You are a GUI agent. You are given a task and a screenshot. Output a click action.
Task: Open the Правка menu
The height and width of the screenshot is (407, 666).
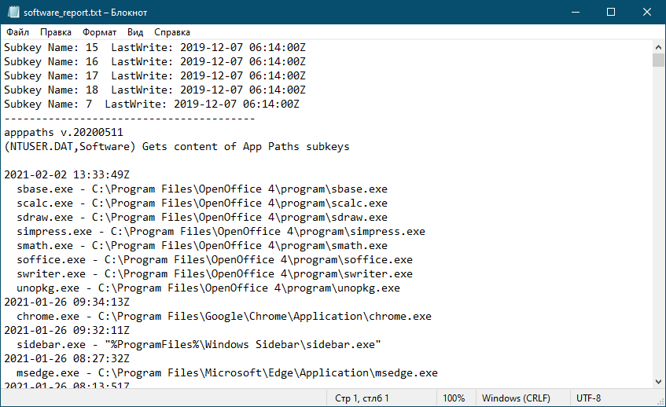[x=56, y=32]
